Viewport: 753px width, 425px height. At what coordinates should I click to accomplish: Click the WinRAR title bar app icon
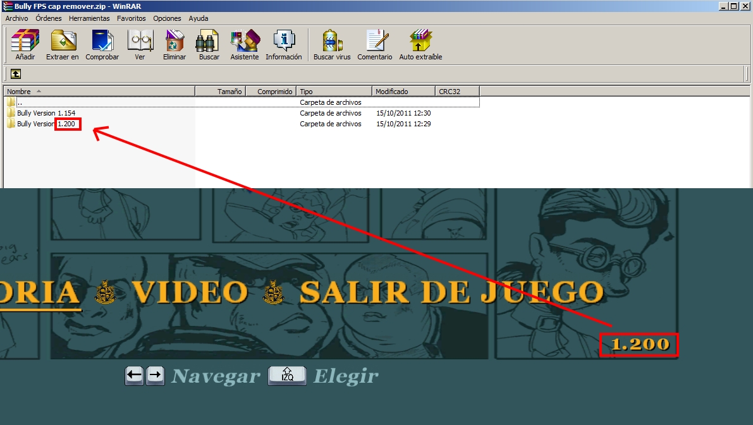pyautogui.click(x=7, y=6)
